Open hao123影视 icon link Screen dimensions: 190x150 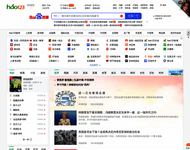coord(165,40)
